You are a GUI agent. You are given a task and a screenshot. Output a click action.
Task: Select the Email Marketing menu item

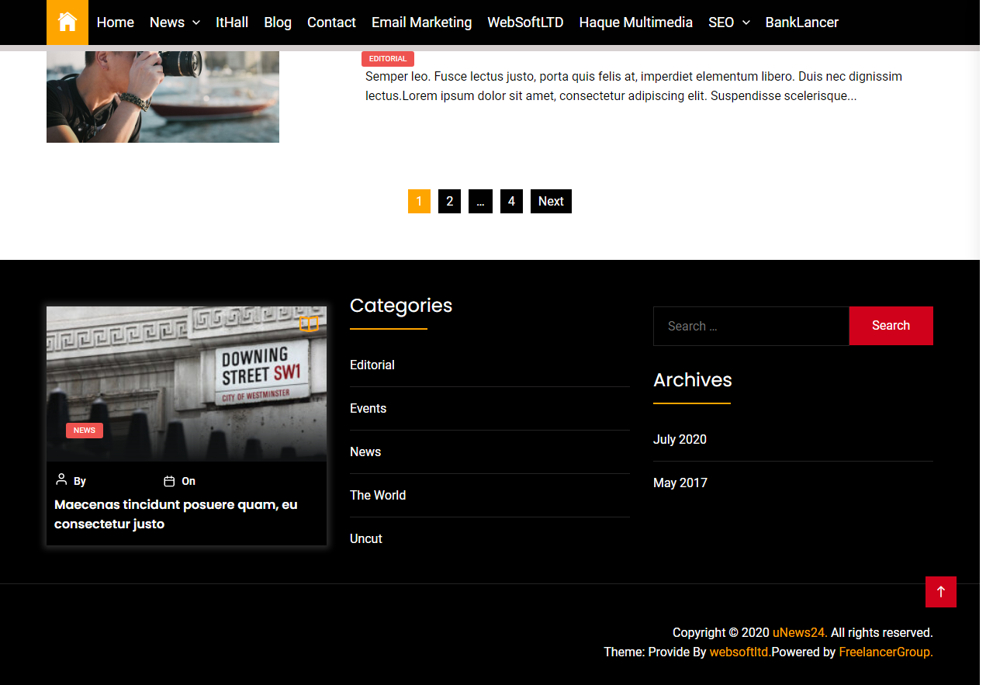pos(421,22)
